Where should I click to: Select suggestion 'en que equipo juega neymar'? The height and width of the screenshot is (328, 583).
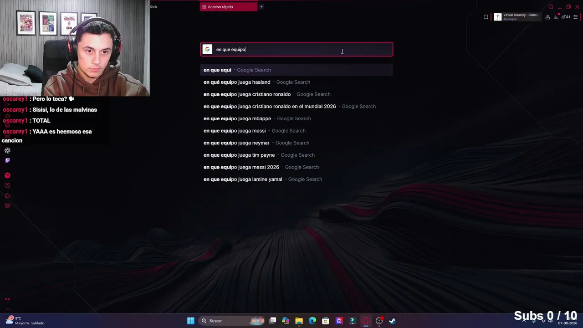point(297,143)
